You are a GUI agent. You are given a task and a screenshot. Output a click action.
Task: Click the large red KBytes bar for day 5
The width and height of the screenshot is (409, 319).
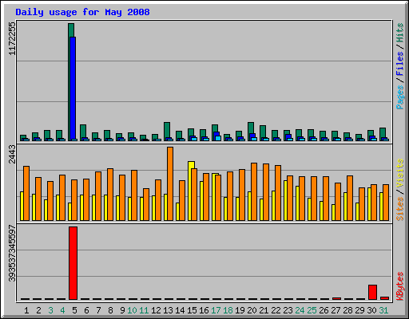tap(73, 263)
